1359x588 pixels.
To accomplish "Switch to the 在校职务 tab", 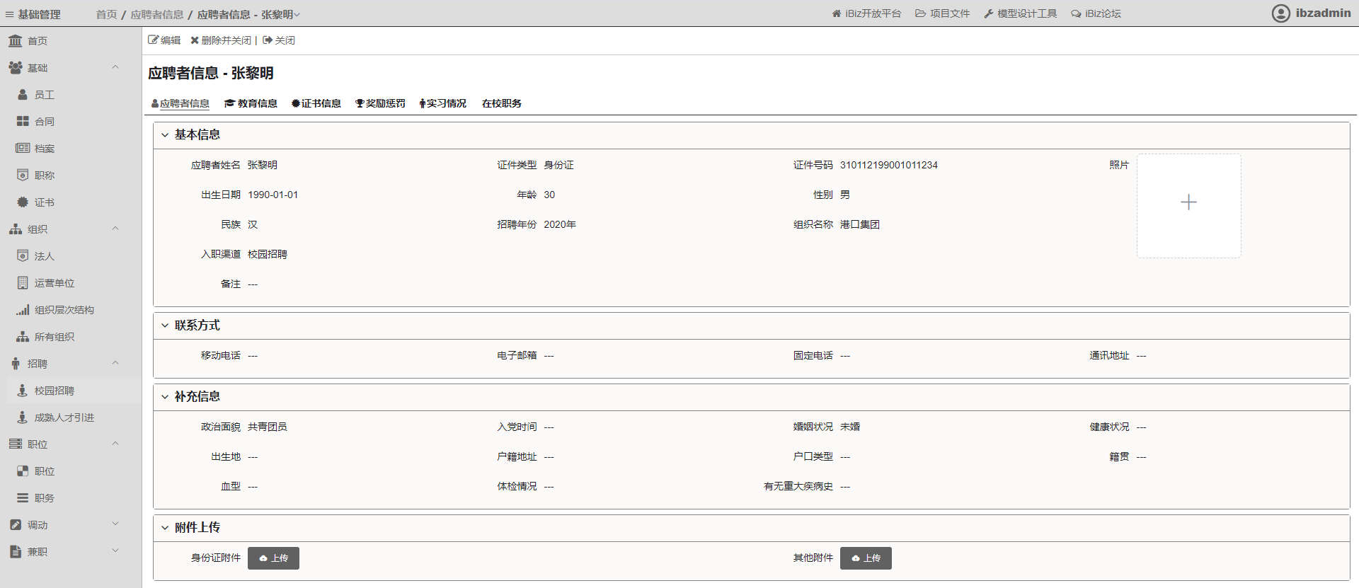I will click(x=502, y=103).
